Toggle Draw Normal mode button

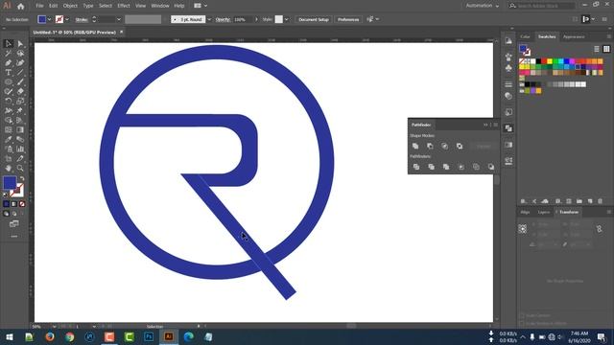[x=7, y=214]
